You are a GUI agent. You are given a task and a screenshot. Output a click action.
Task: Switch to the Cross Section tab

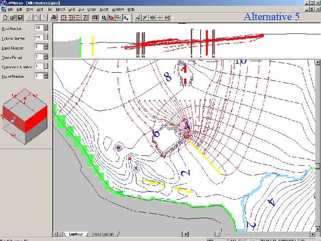[x=103, y=234]
